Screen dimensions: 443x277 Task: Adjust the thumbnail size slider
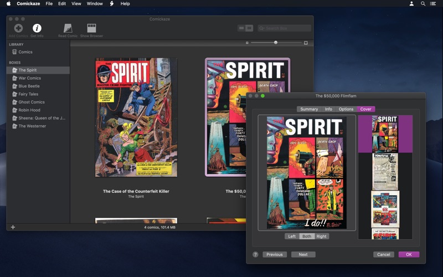(276, 43)
